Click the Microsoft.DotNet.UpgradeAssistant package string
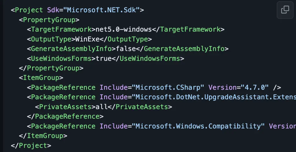 point(214,97)
